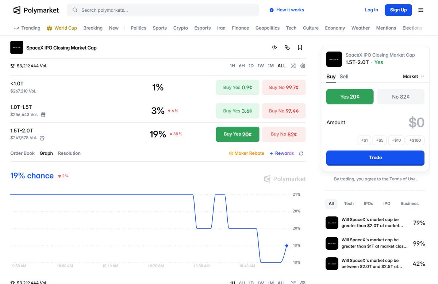Image resolution: width=438 pixels, height=284 pixels.
Task: Click the Rewards link
Action: [282, 153]
